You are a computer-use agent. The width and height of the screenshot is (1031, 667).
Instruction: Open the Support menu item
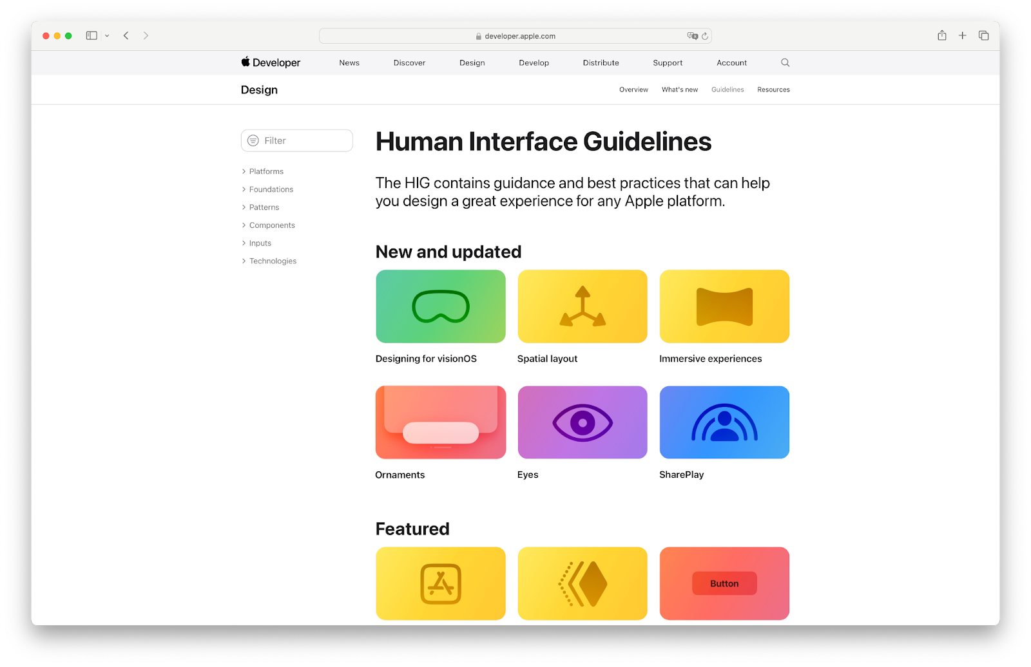[x=668, y=63]
